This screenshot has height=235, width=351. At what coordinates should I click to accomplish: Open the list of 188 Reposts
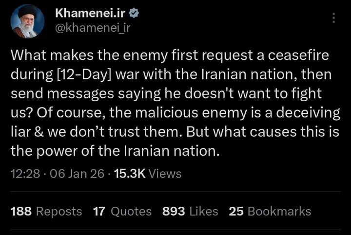[46, 211]
